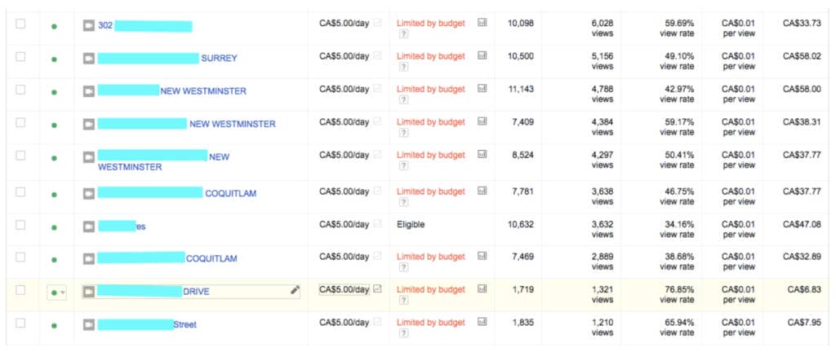Click help icon under Limited by budget in DRIVE row
The height and width of the screenshot is (352, 836).
[x=403, y=301]
